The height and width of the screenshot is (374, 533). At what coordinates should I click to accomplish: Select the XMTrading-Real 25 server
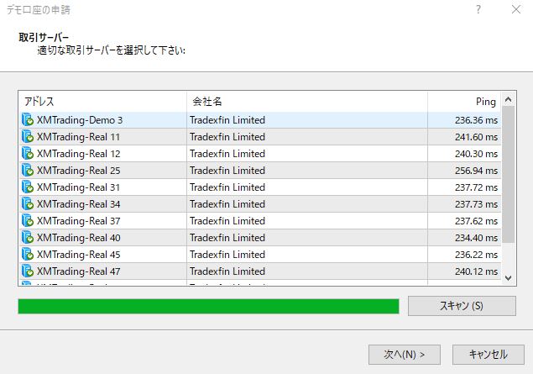[x=260, y=171]
